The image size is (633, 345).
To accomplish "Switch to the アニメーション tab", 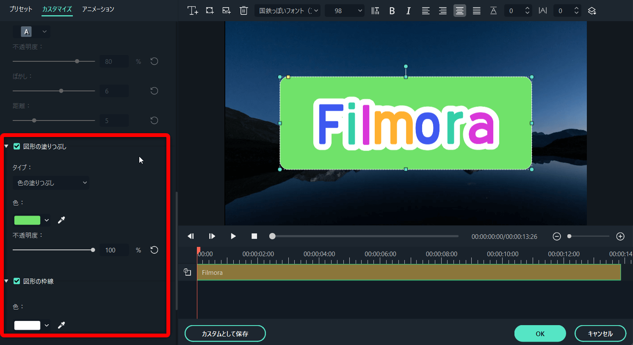I will click(98, 9).
